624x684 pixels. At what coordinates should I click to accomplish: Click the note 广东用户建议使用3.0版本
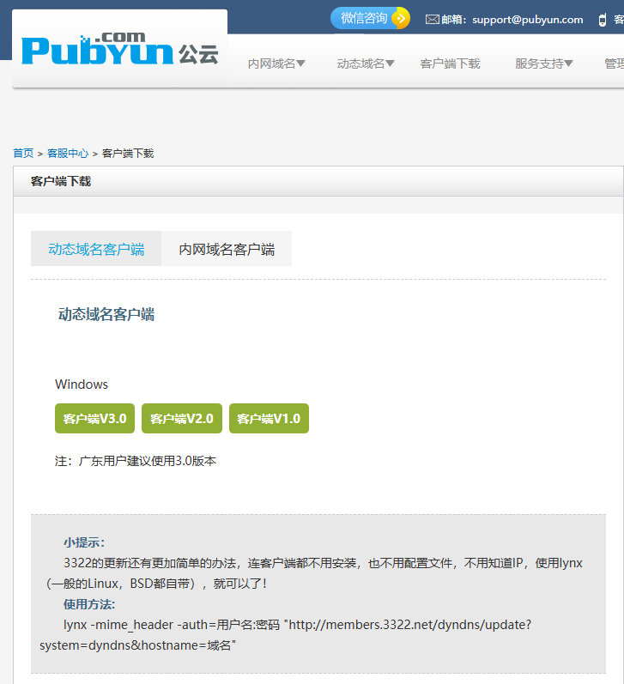pos(136,461)
